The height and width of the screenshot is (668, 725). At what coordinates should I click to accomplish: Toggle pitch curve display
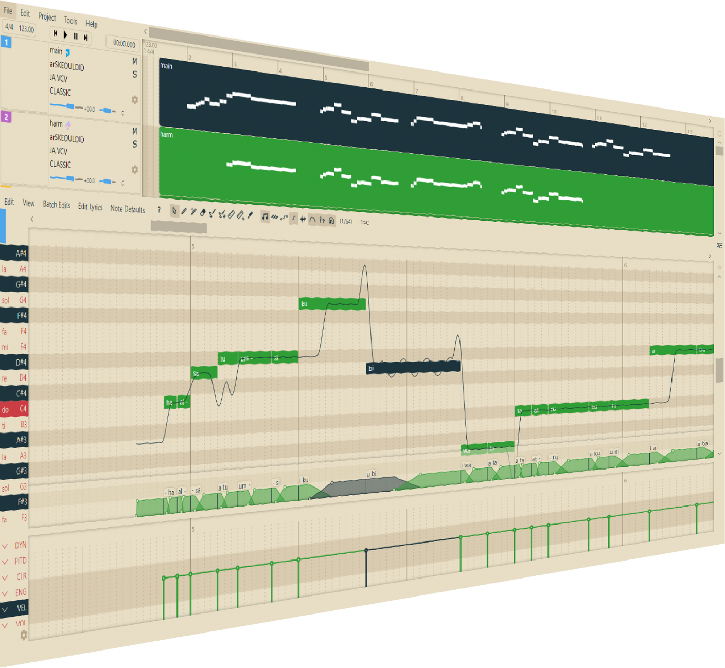tap(284, 218)
